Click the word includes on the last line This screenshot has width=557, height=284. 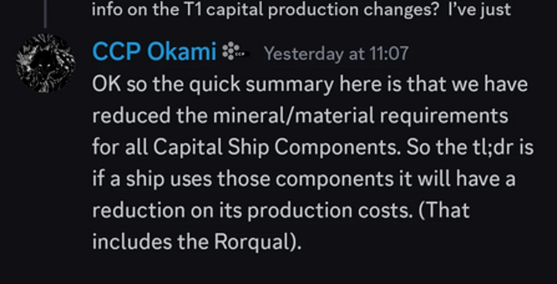click(x=132, y=242)
